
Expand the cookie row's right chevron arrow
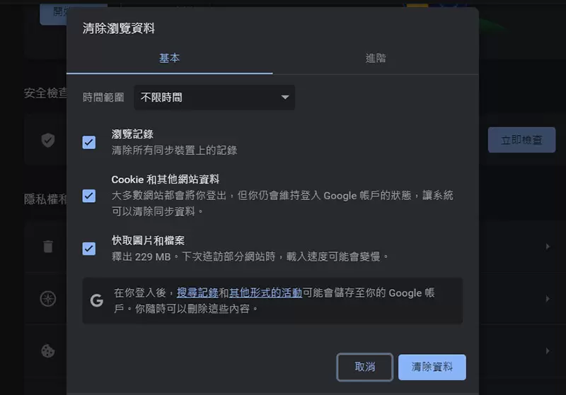point(547,350)
